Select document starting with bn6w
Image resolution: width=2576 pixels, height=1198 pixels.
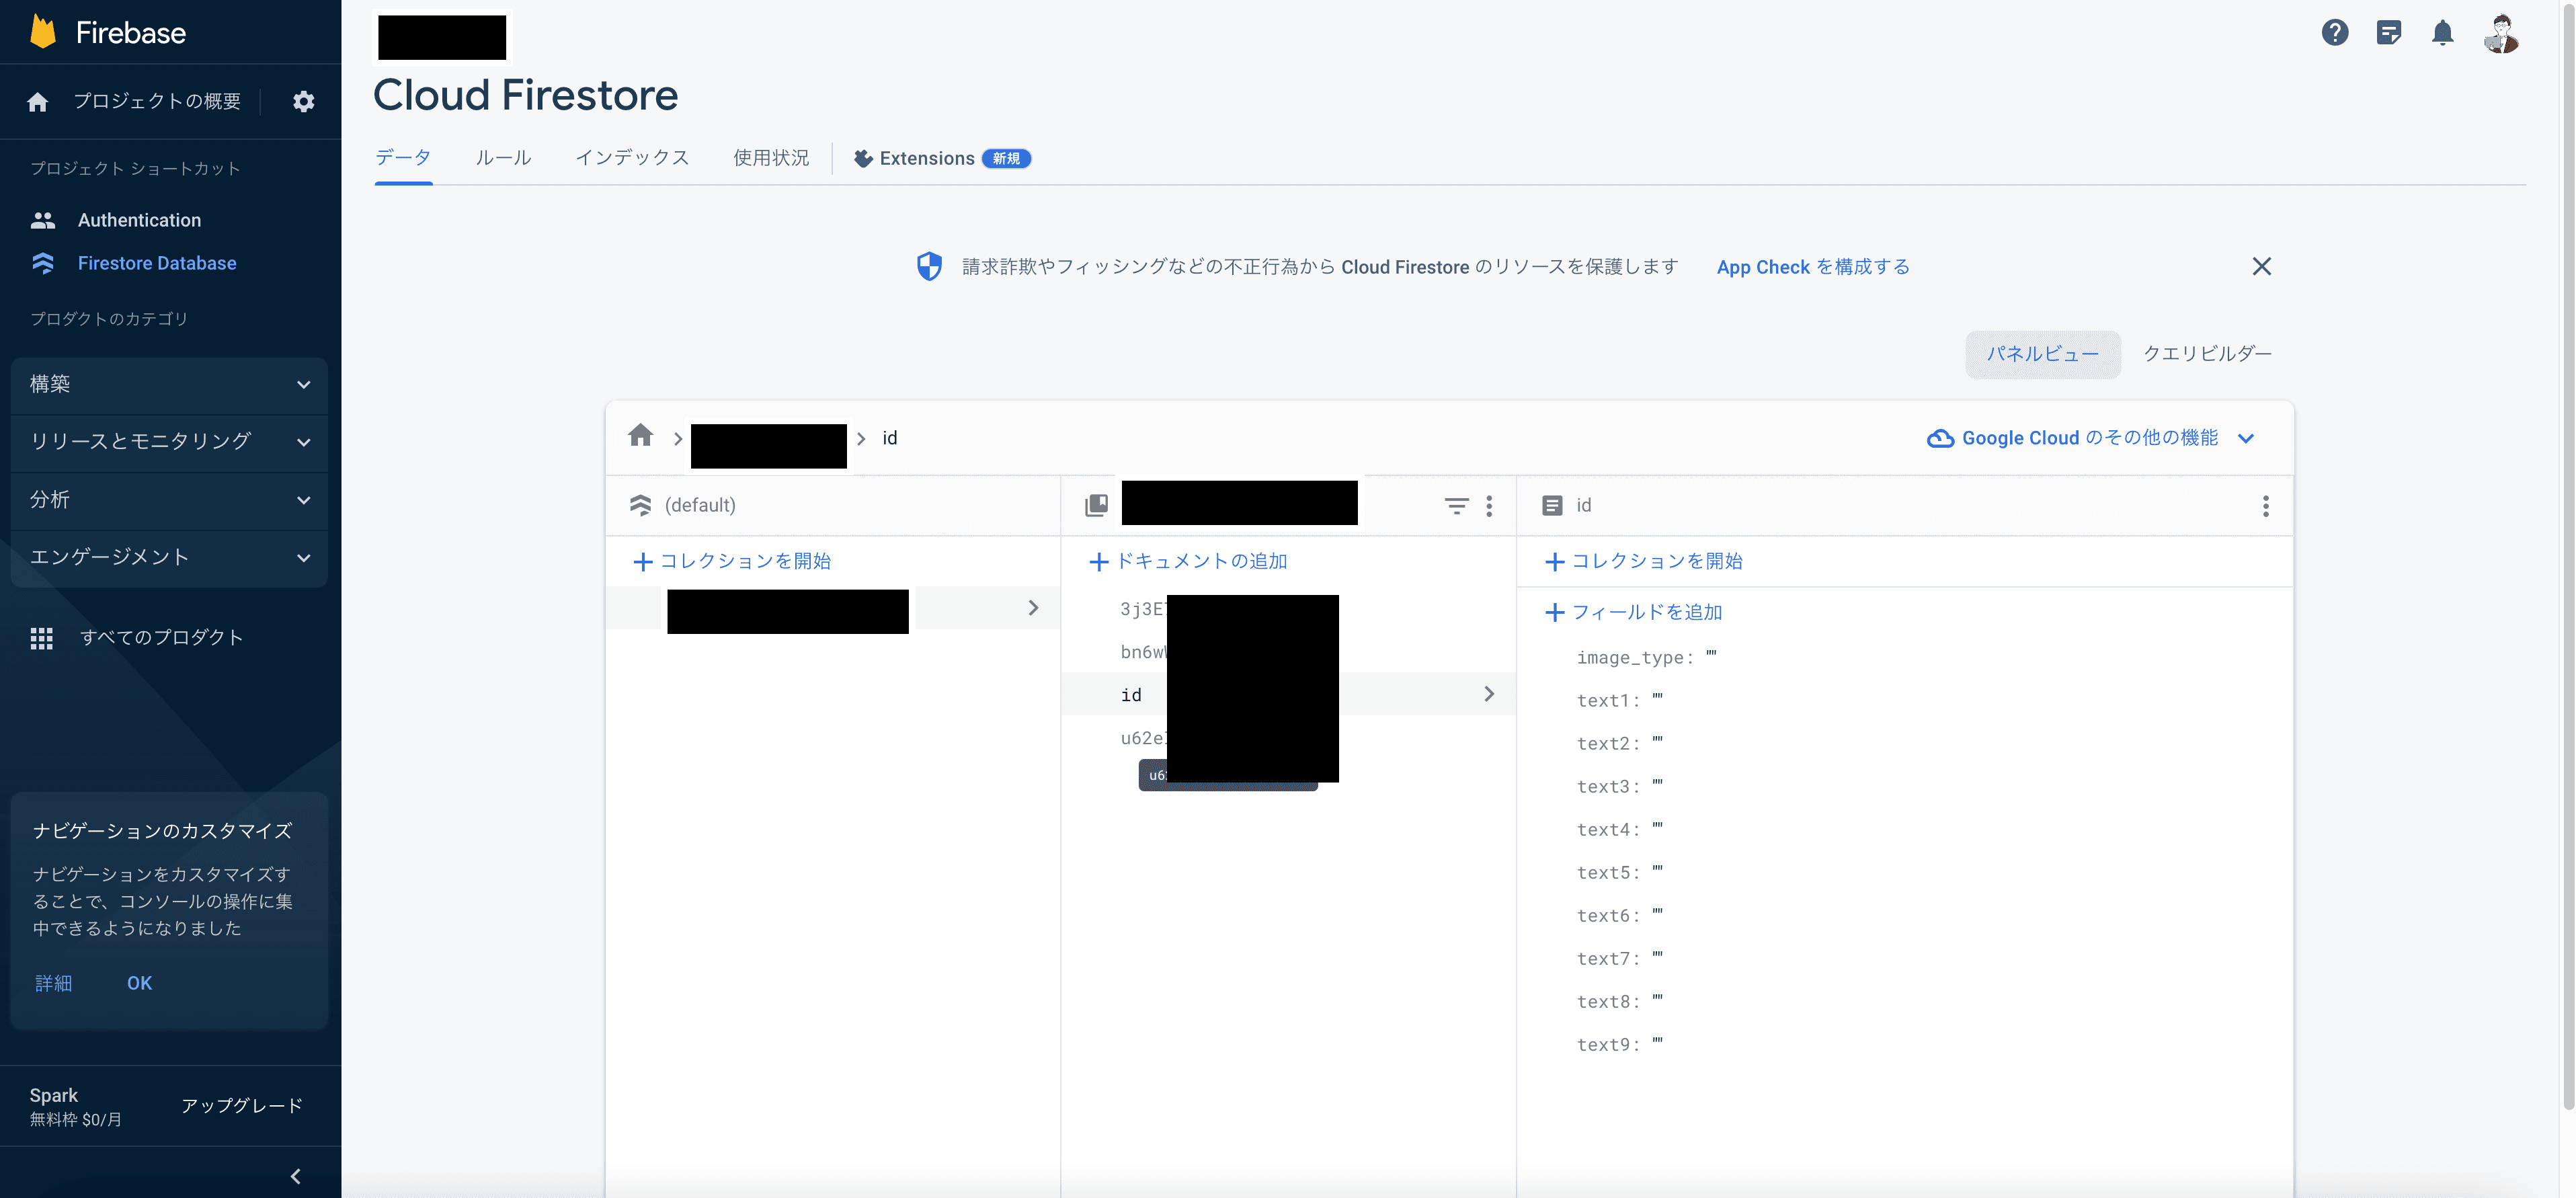[1288, 651]
